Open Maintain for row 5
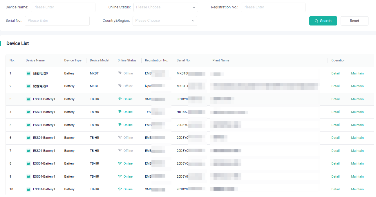Viewport: 376px width, 197px height. [357, 125]
